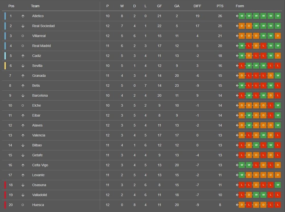Screen dimensions: 285x212
Task: Click the red relegation marker beside Osasuna
Action: (x=5, y=185)
